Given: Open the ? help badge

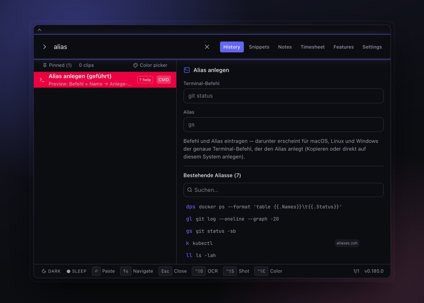Looking at the screenshot, I should coord(145,80).
